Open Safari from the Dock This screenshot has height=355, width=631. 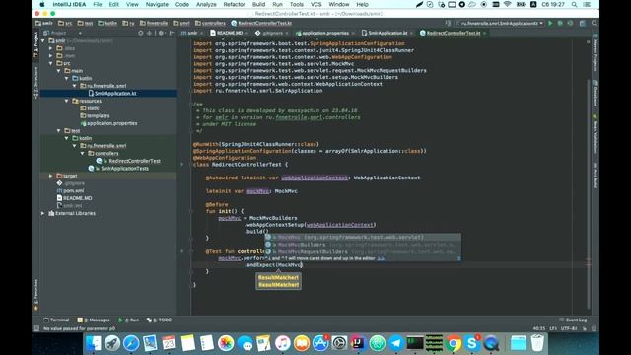click(x=131, y=343)
